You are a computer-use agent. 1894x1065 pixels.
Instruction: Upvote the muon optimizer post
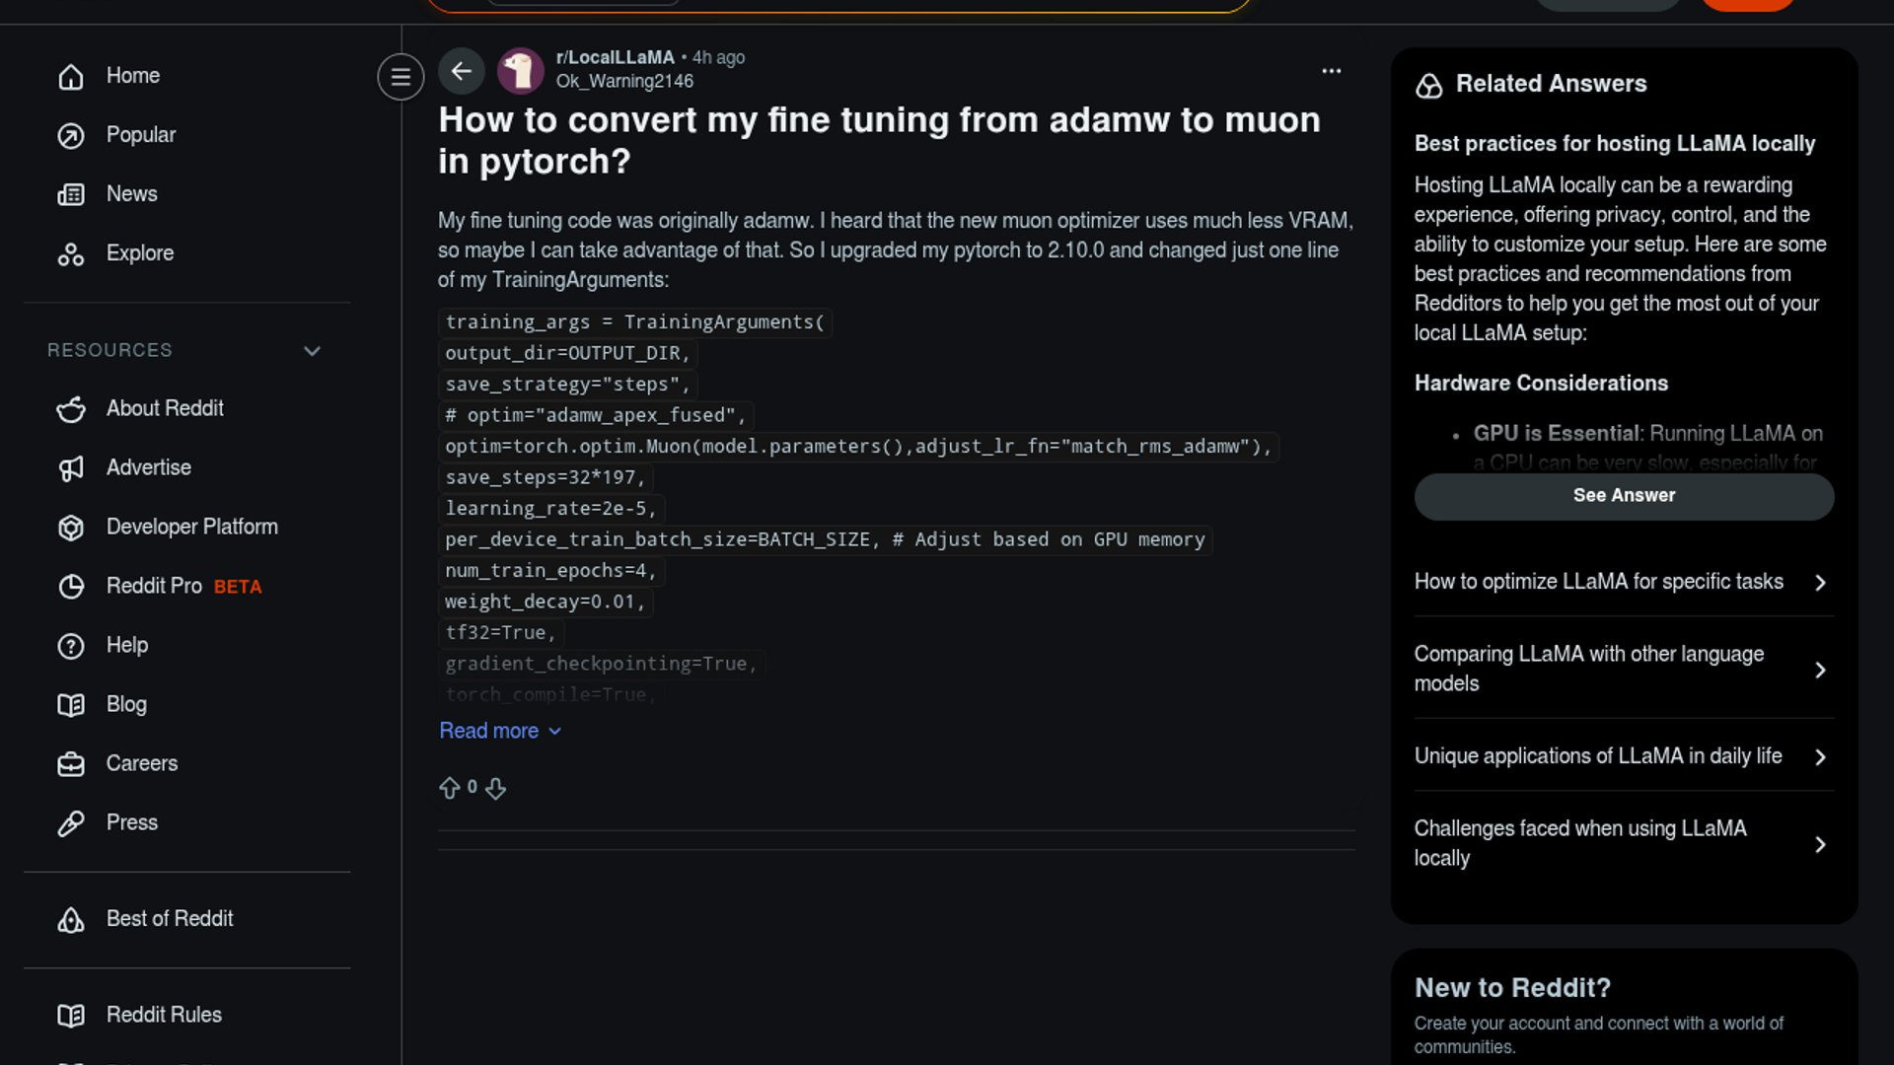point(450,788)
